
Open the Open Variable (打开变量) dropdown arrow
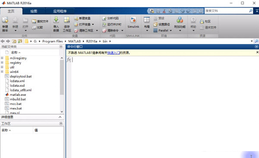(x=93, y=25)
